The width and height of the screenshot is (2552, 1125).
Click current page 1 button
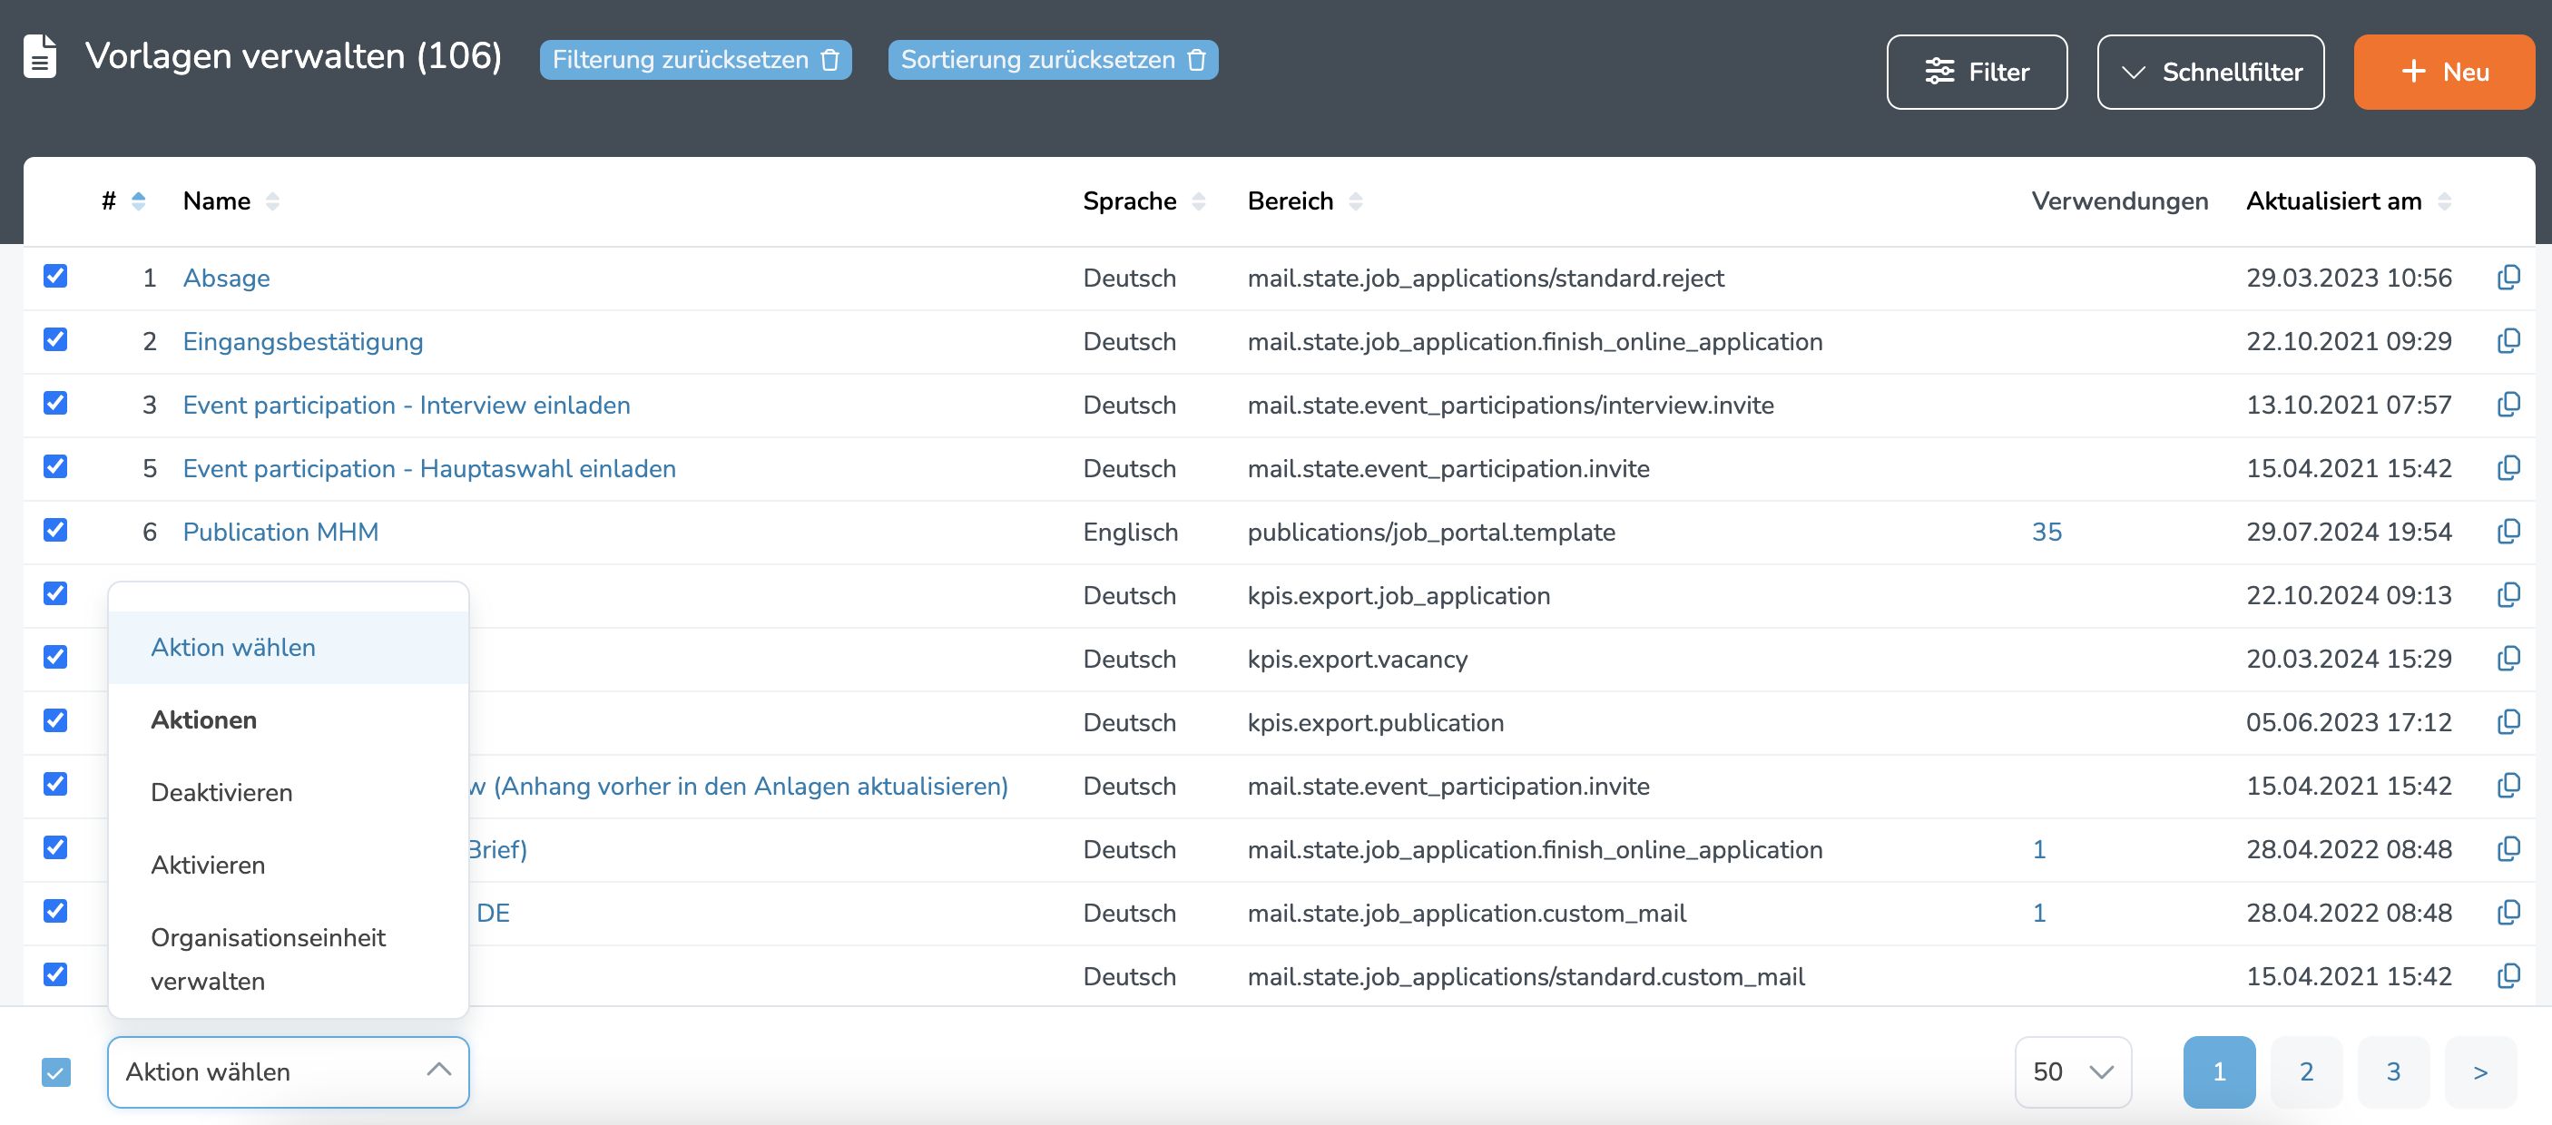(x=2219, y=1071)
